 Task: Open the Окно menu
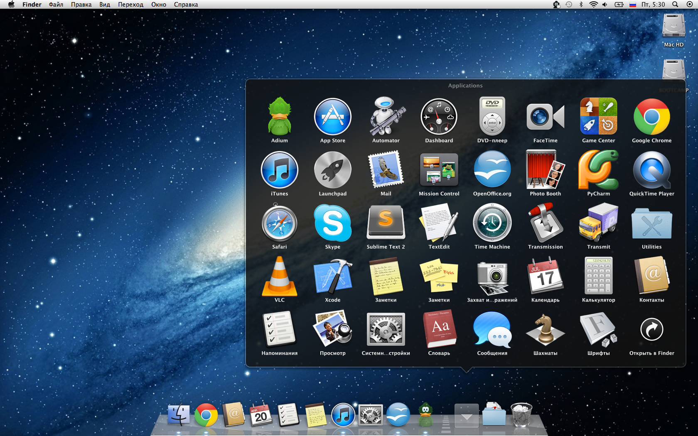159,5
